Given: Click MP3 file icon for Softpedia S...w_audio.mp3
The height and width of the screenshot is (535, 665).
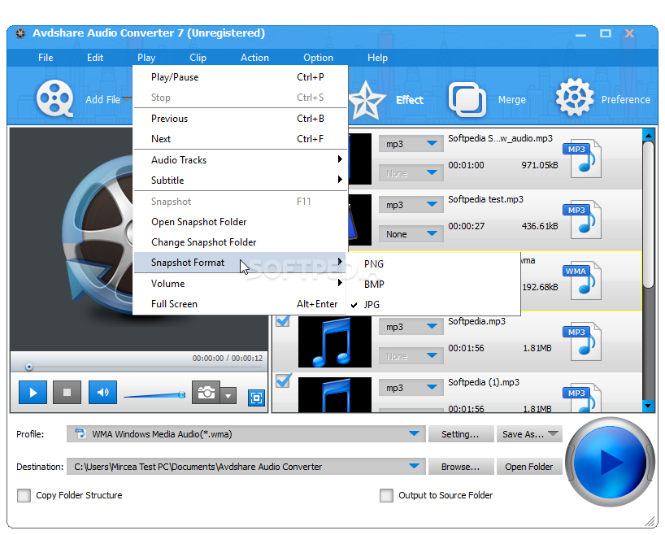Looking at the screenshot, I should [583, 159].
